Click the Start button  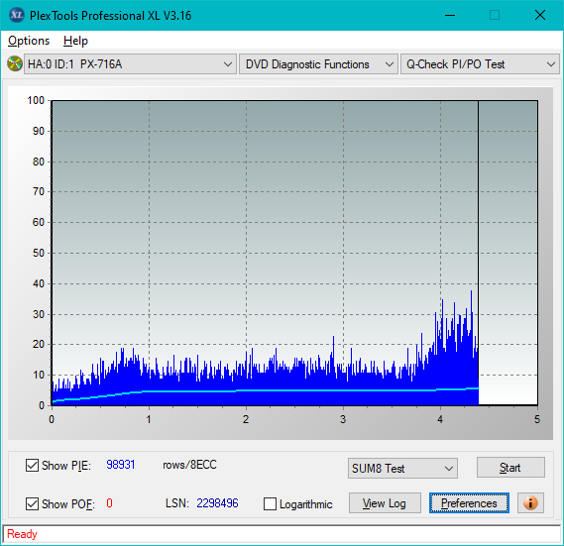[510, 468]
